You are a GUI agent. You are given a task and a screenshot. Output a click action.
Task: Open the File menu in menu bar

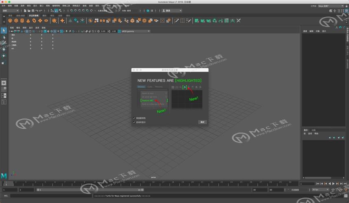pos(3,6)
